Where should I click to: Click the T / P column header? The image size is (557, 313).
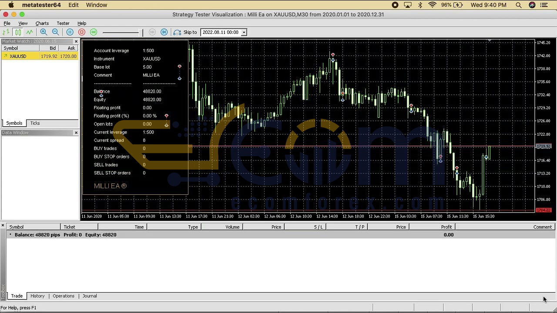(346, 227)
